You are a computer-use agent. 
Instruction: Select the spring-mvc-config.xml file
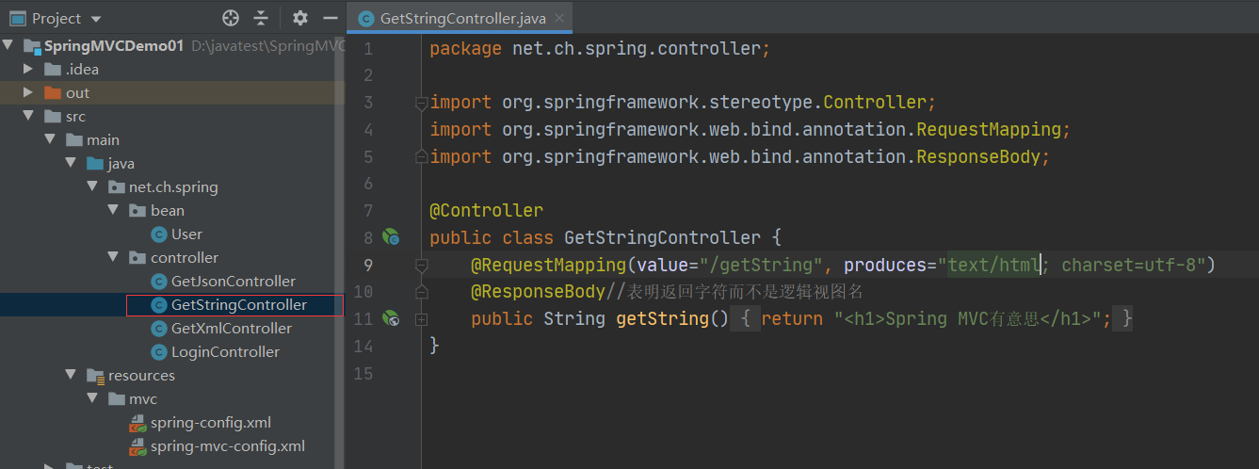[172, 445]
